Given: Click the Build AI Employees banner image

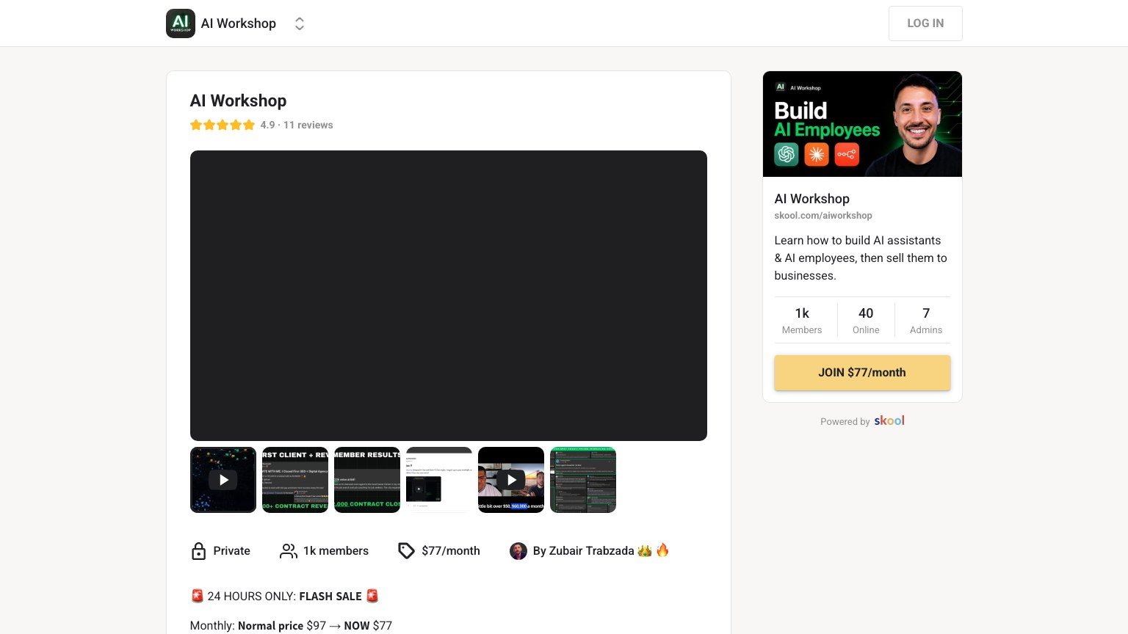Looking at the screenshot, I should point(862,124).
